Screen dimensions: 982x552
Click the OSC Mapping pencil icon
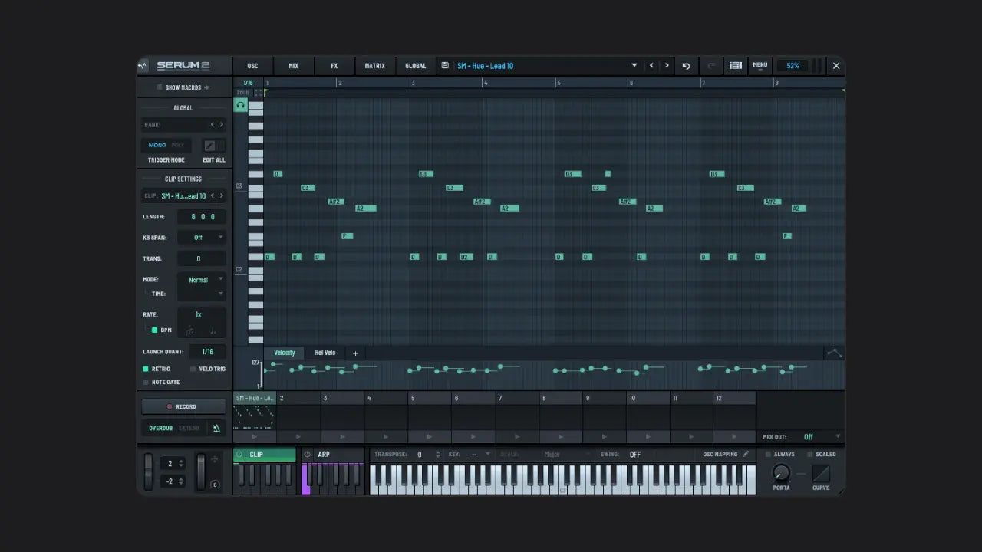click(x=746, y=455)
